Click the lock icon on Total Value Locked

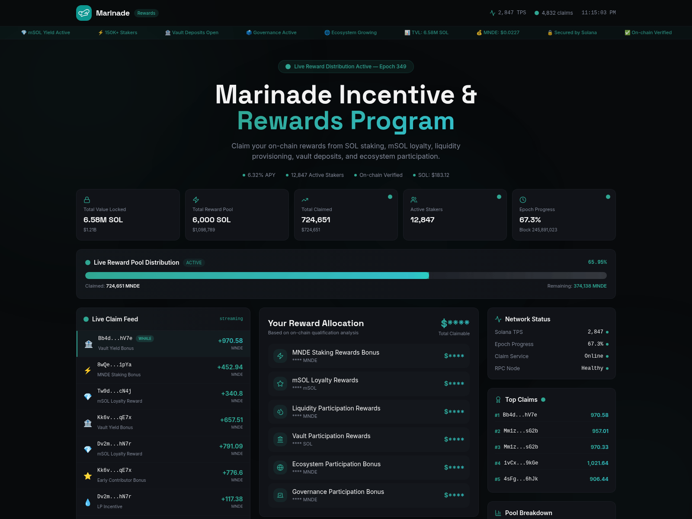[x=87, y=200]
